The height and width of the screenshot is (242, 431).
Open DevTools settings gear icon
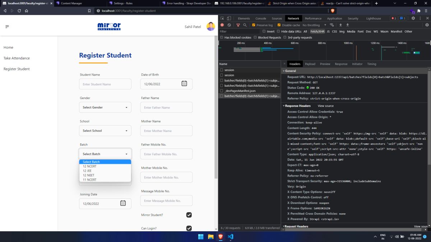click(x=413, y=18)
